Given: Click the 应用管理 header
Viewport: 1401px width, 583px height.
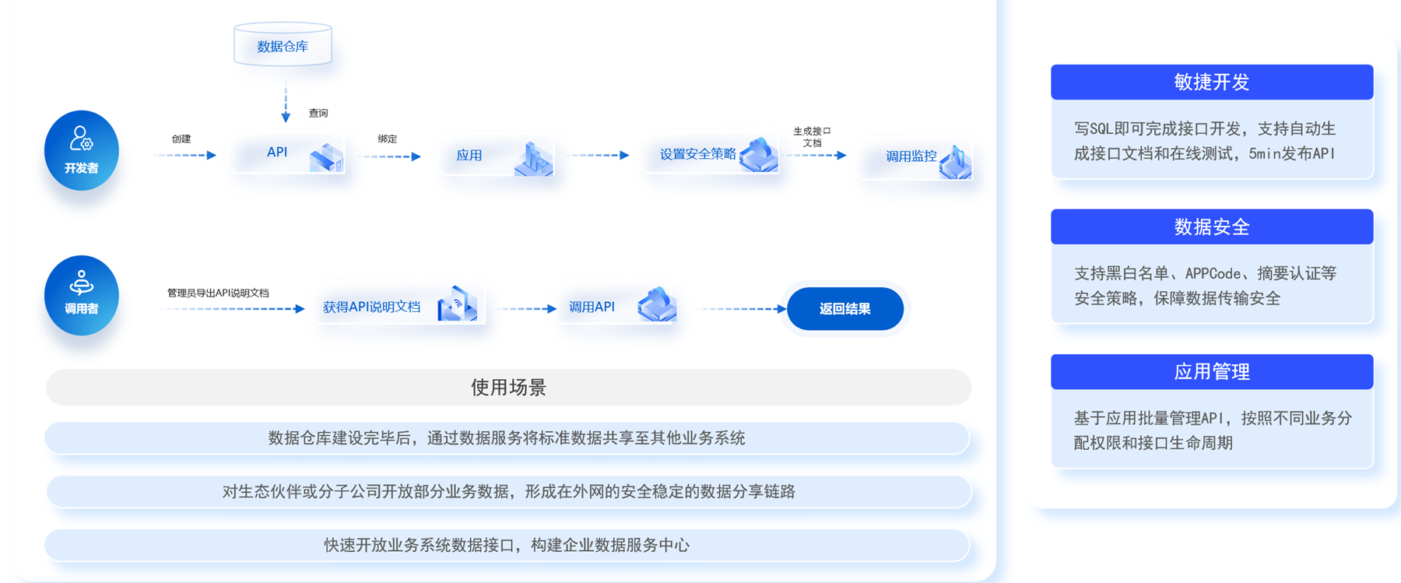Looking at the screenshot, I should tap(1212, 372).
